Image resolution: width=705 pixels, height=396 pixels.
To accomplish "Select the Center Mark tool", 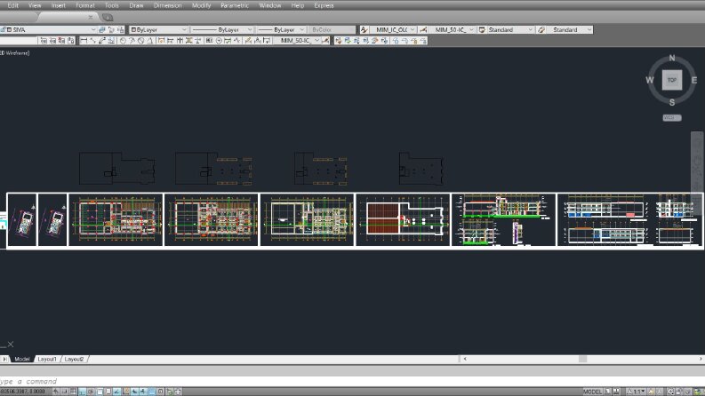I will (219, 41).
